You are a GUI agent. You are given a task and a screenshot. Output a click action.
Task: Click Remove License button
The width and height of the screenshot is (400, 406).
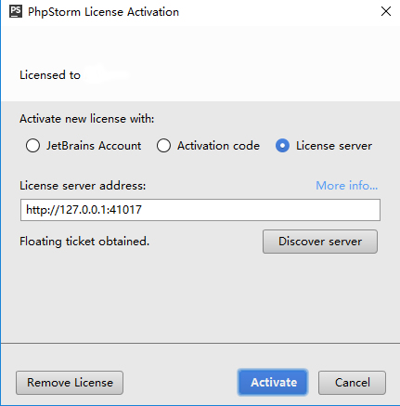tap(70, 383)
